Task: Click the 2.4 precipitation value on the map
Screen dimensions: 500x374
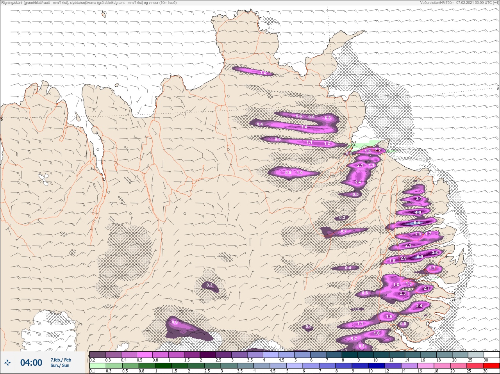Action: pos(420,306)
